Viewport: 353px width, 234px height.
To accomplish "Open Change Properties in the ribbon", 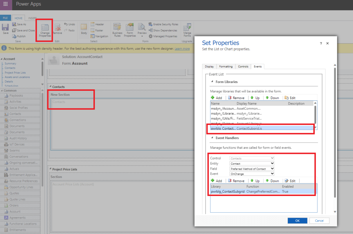I will tap(45, 30).
